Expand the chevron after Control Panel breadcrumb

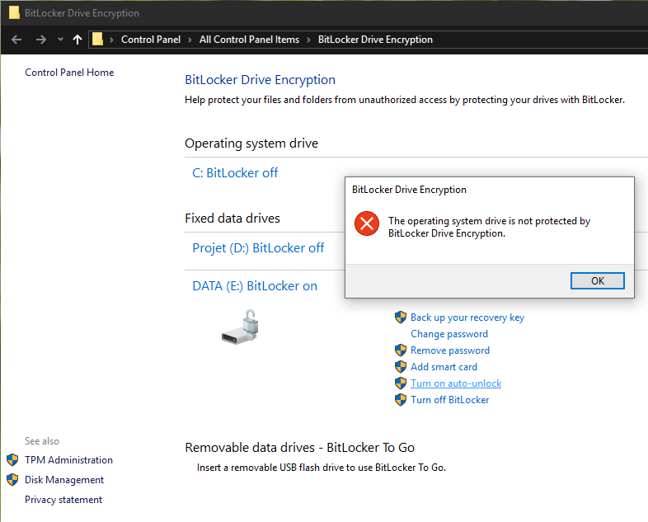coord(190,40)
